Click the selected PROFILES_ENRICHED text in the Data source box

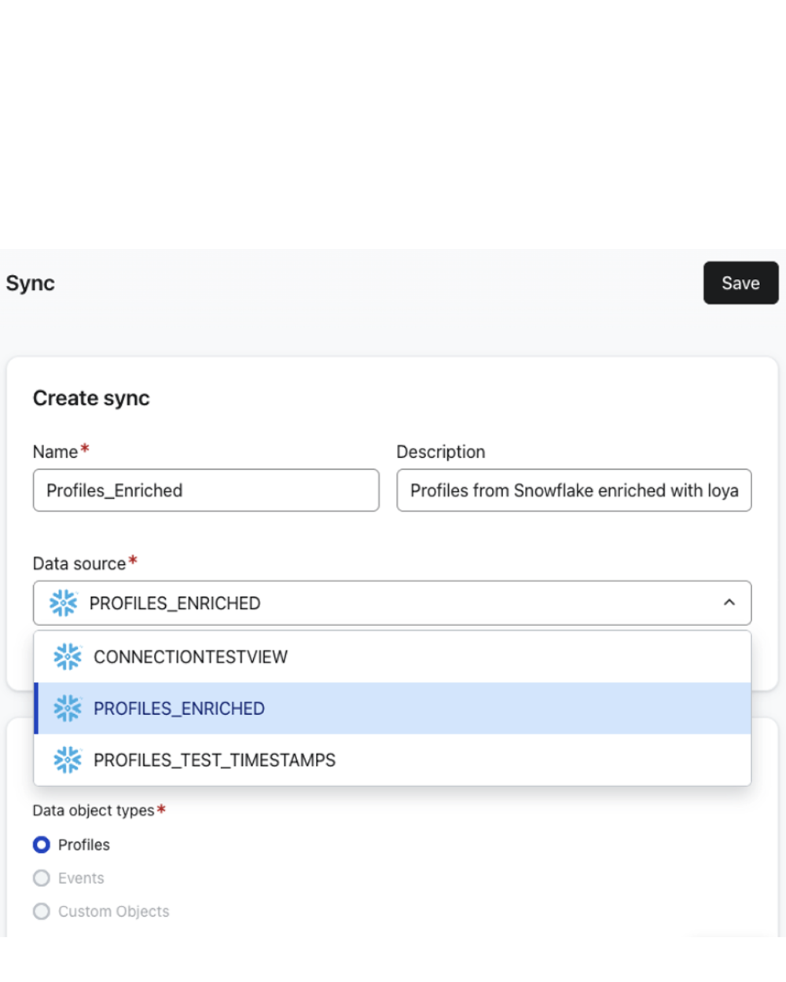(x=174, y=603)
